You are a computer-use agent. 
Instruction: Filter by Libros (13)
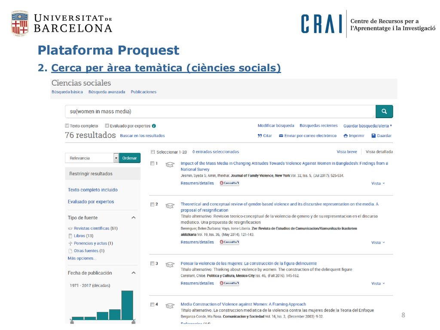(83, 236)
